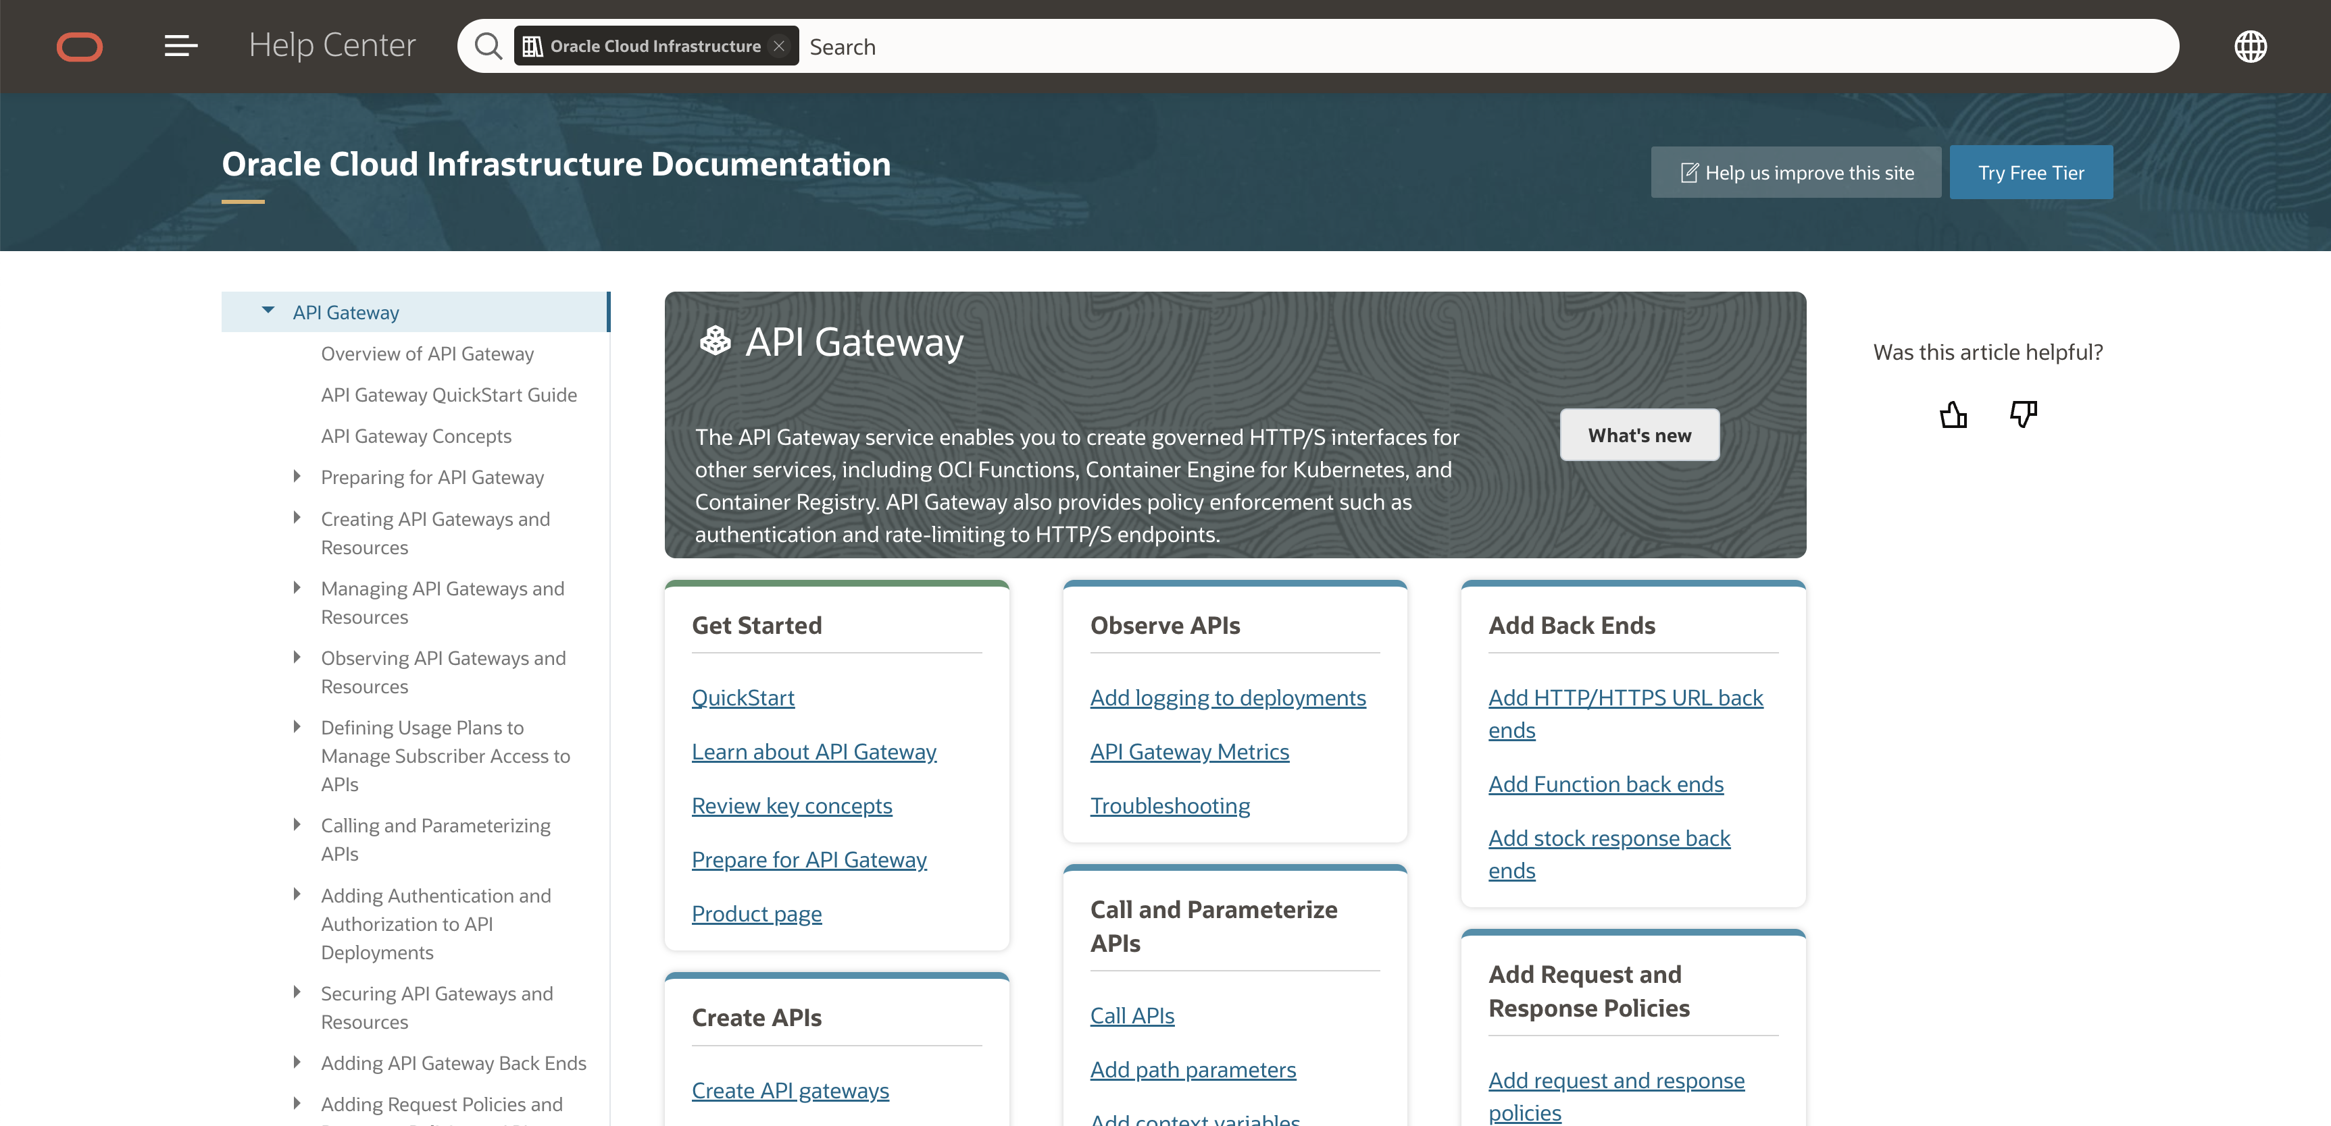Expand Adding API Gateway Back Ends

click(297, 1063)
